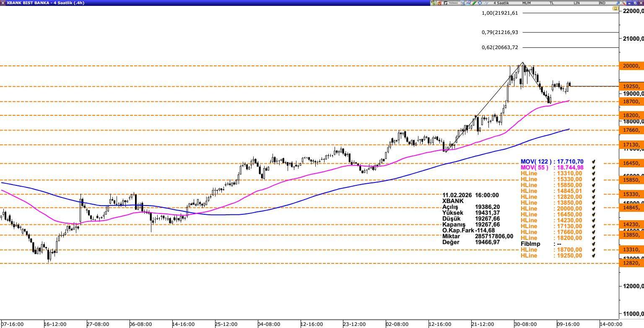Viewport: 644px width, 328px height.
Task: Click the blue four-arrow move icon
Action: click(480, 3)
